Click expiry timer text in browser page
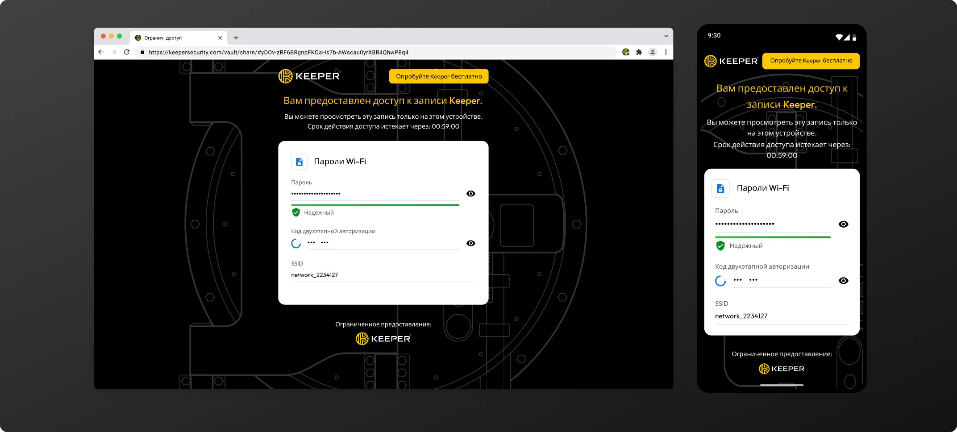Image resolution: width=957 pixels, height=432 pixels. tap(383, 126)
